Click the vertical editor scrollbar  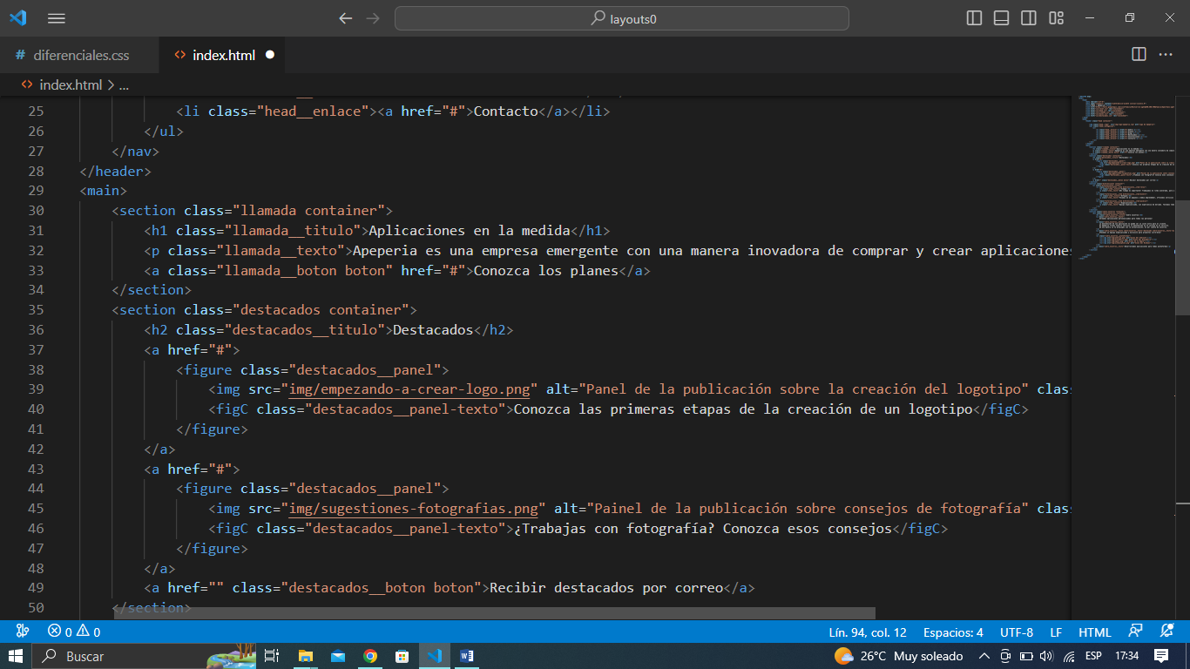click(x=1183, y=257)
